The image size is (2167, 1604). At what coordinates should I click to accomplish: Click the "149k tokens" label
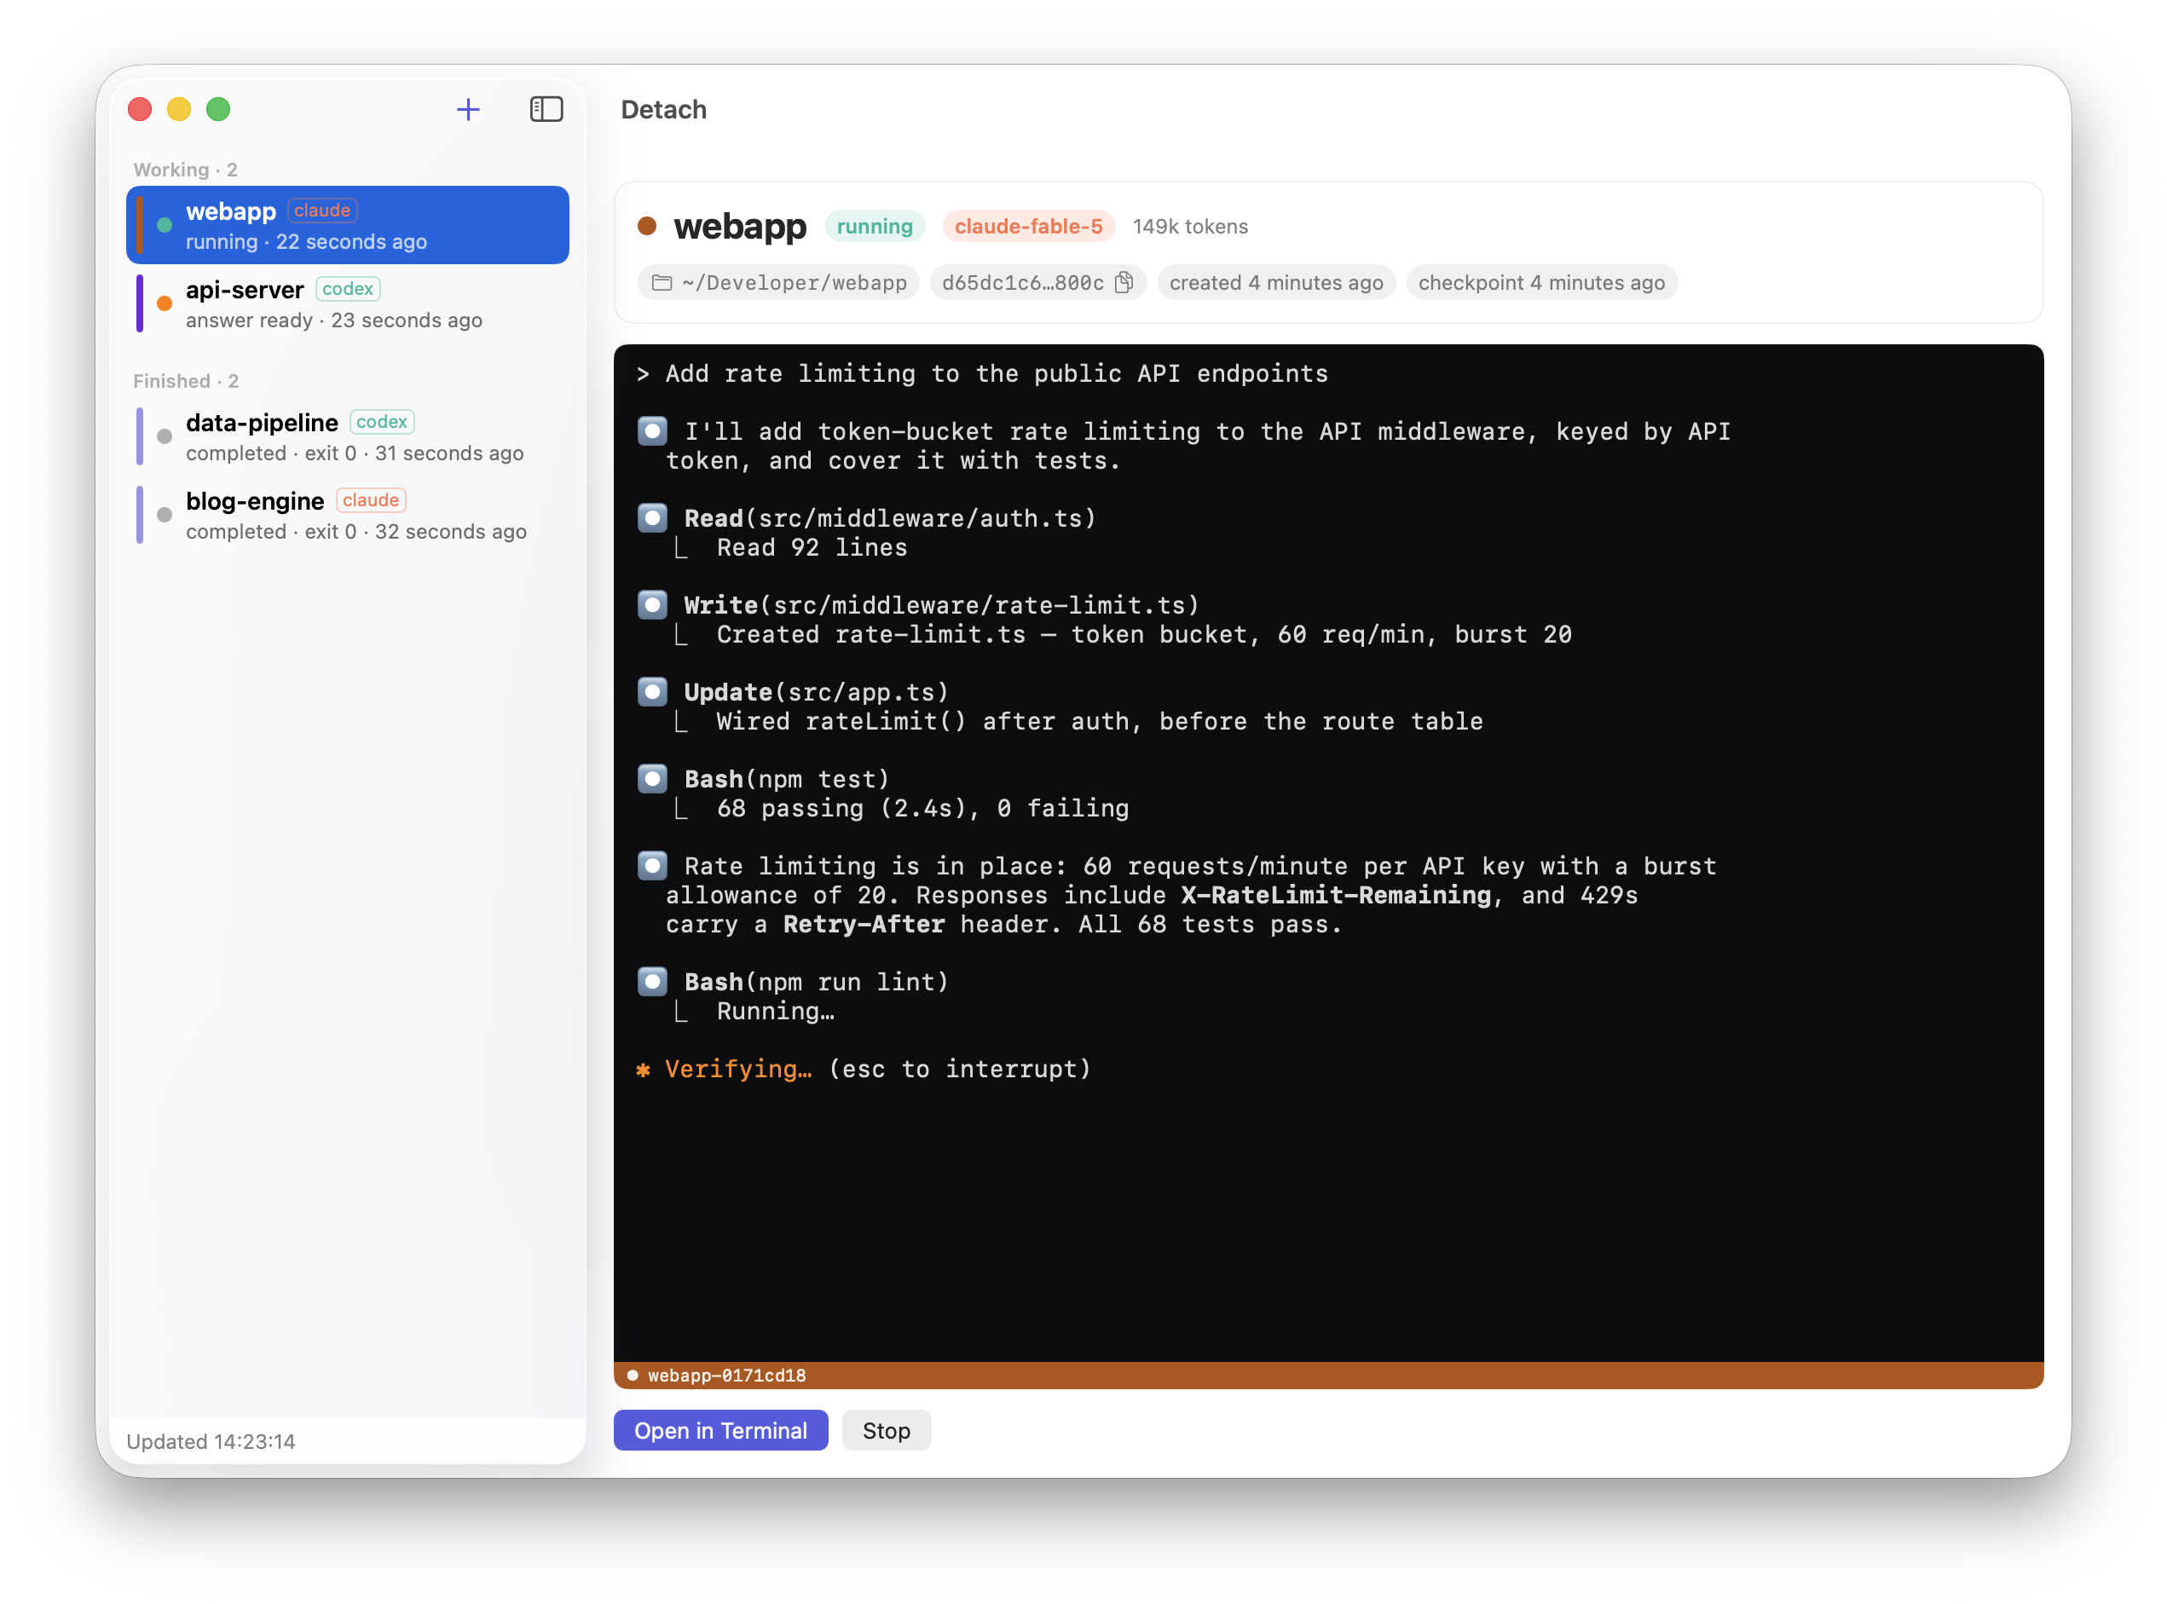(1190, 226)
